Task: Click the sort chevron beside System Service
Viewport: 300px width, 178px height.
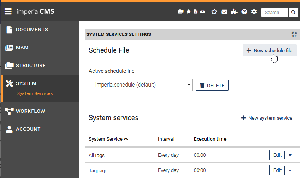Action: tap(126, 139)
